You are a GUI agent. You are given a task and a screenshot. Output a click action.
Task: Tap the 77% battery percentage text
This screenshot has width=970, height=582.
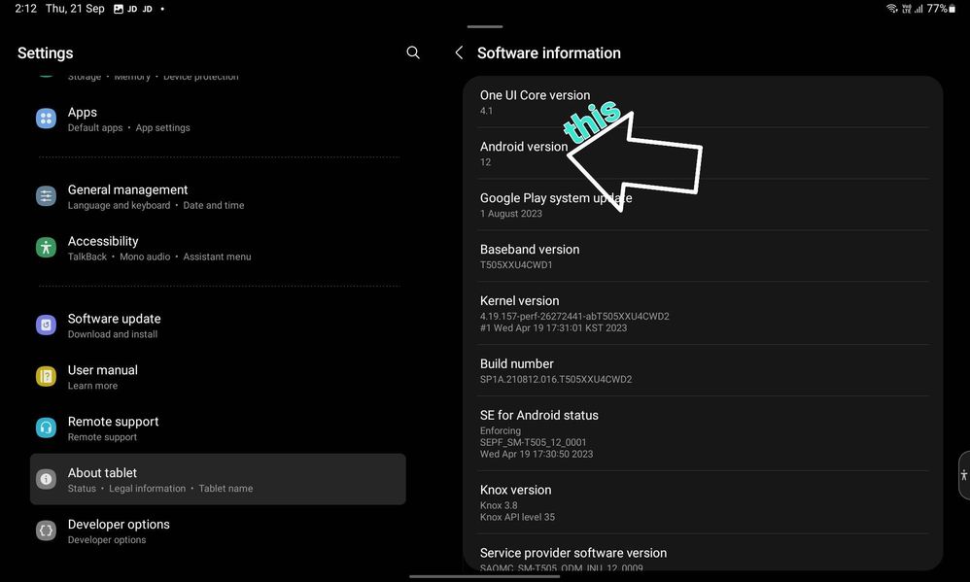click(x=937, y=9)
